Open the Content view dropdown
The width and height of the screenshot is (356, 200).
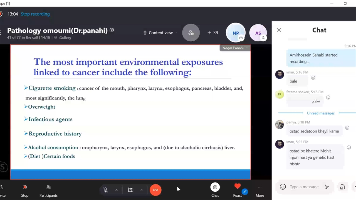click(x=160, y=33)
